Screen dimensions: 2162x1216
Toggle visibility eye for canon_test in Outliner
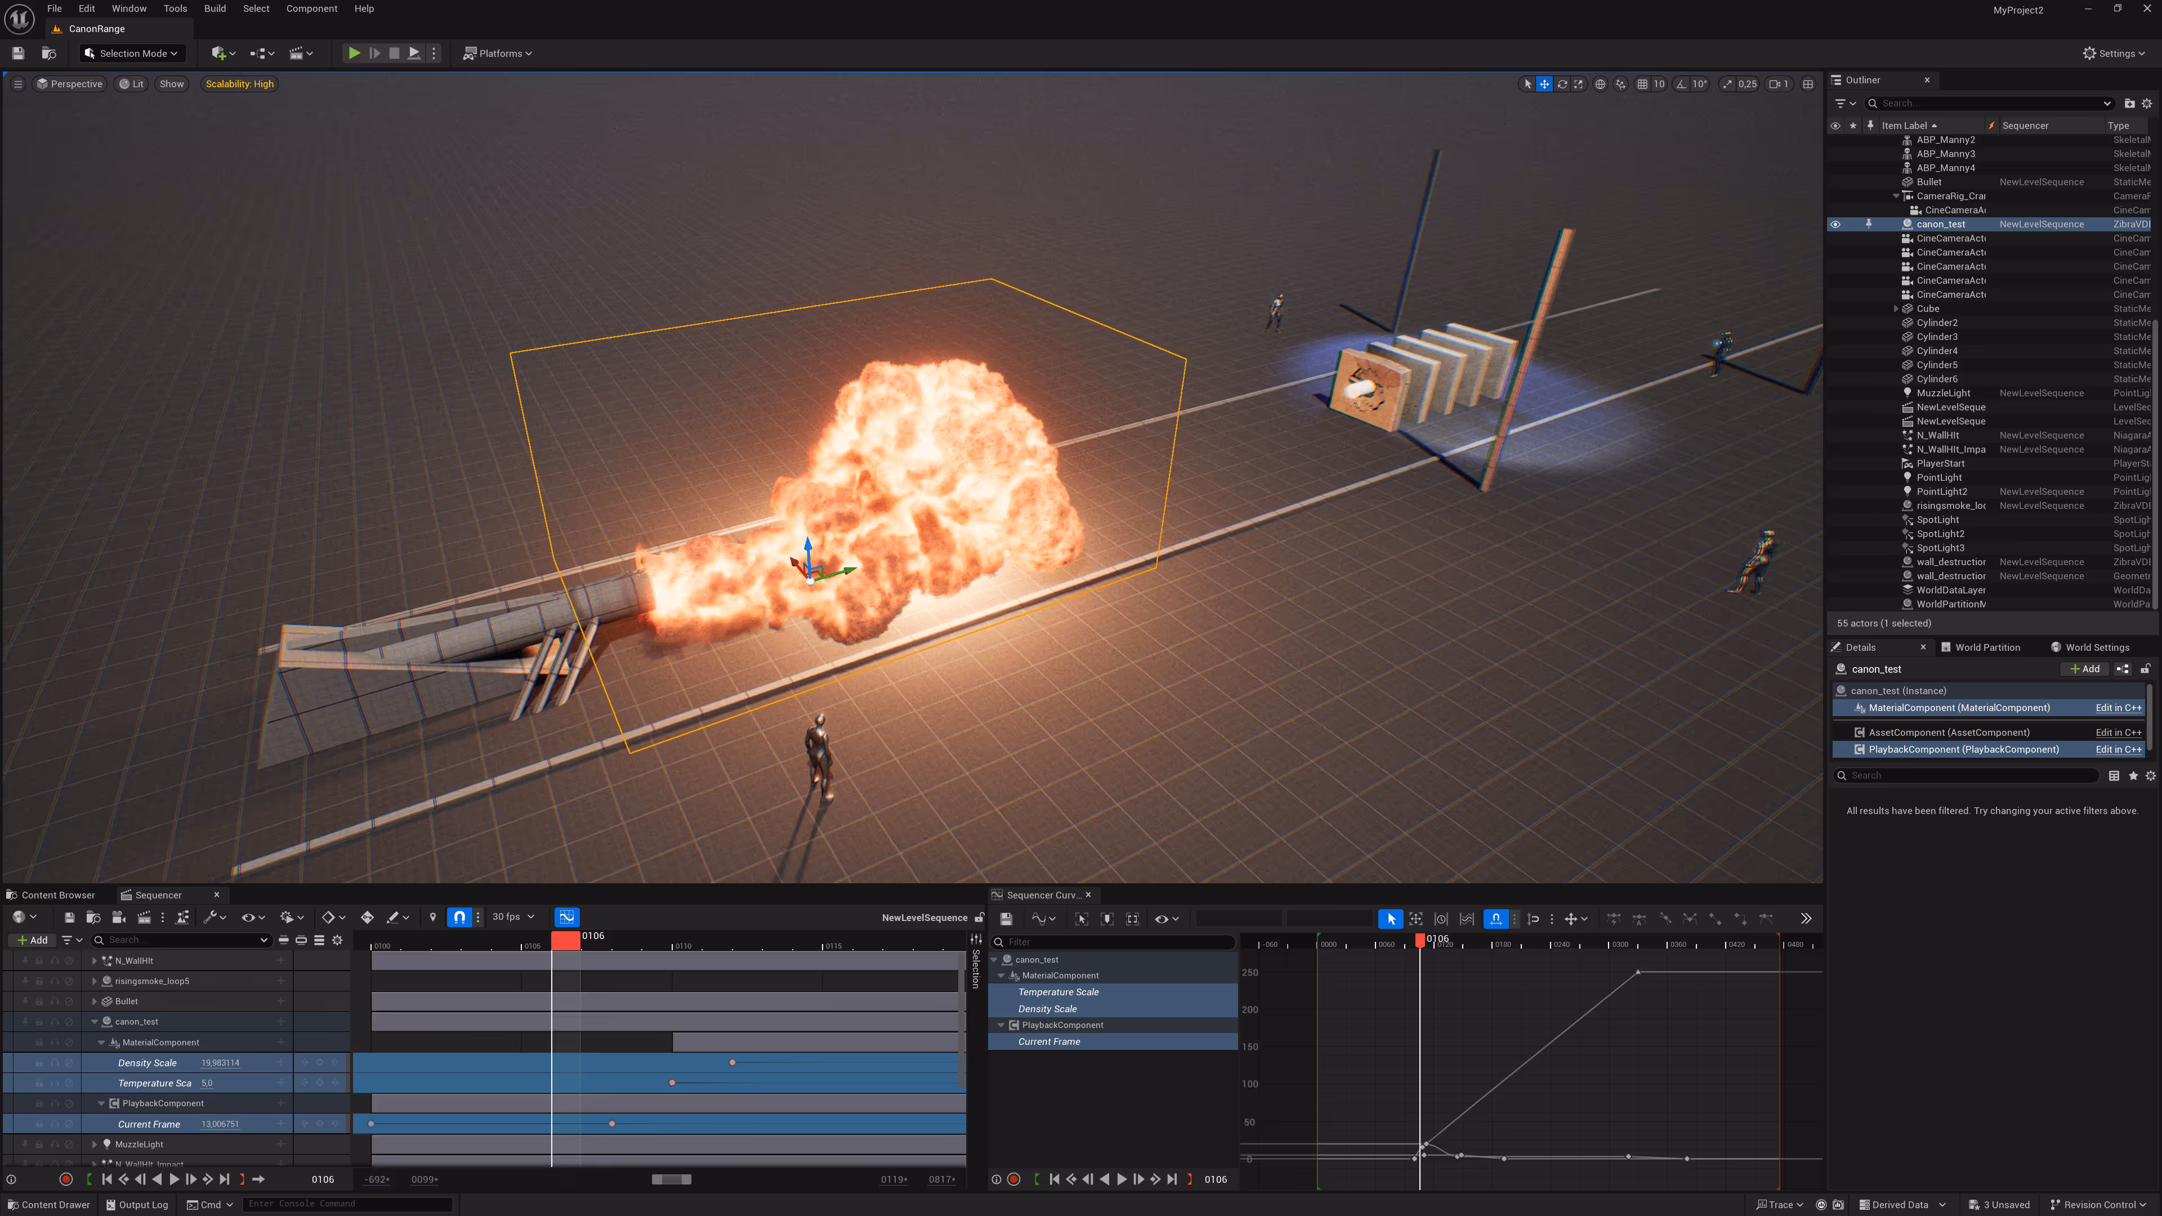pyautogui.click(x=1835, y=224)
